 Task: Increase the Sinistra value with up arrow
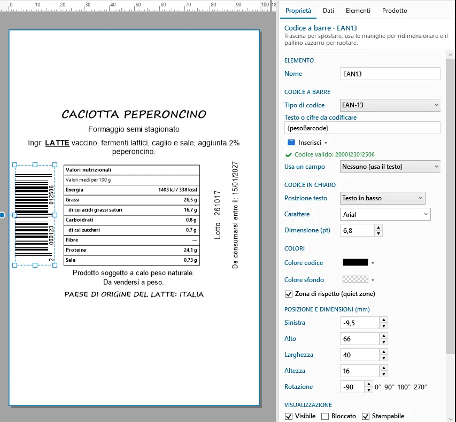tap(384, 319)
